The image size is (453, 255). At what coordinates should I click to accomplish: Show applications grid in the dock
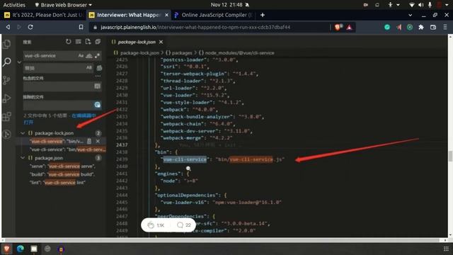pyautogui.click(x=446, y=249)
